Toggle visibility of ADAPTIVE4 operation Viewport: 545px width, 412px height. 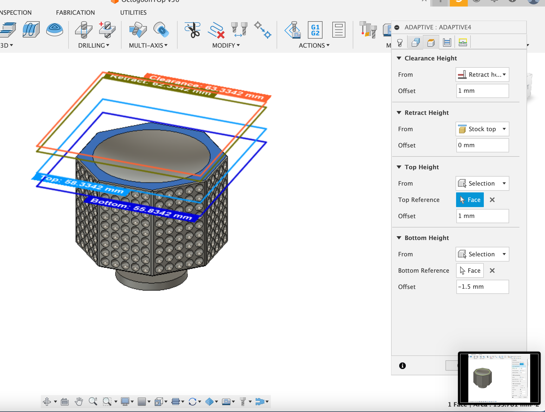pyautogui.click(x=397, y=27)
